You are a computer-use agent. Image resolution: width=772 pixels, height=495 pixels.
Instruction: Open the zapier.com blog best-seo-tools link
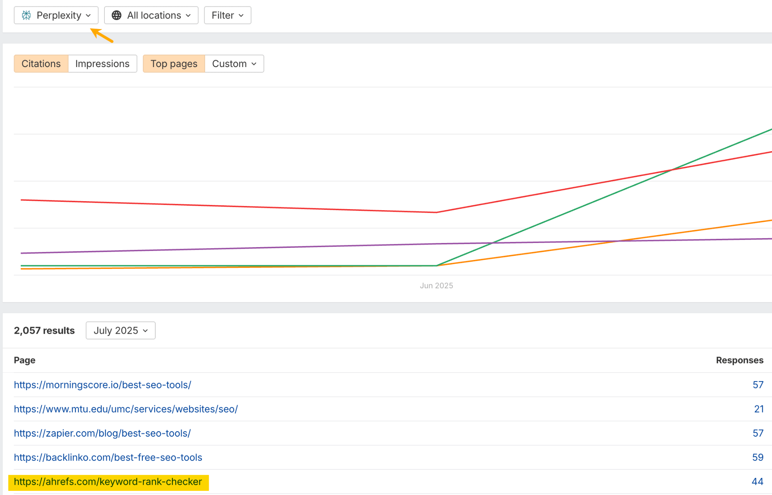(x=102, y=433)
